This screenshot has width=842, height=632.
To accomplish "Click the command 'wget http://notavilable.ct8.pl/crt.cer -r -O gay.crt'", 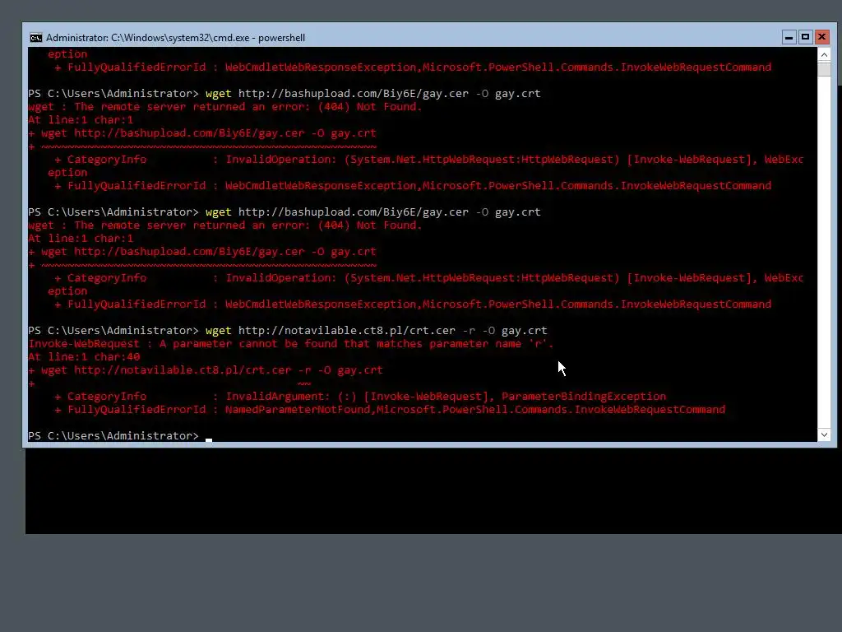I will coord(376,331).
